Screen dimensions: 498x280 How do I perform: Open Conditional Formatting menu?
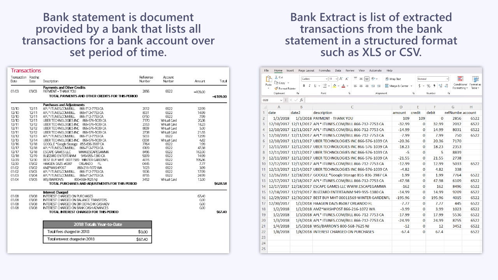tap(460, 83)
